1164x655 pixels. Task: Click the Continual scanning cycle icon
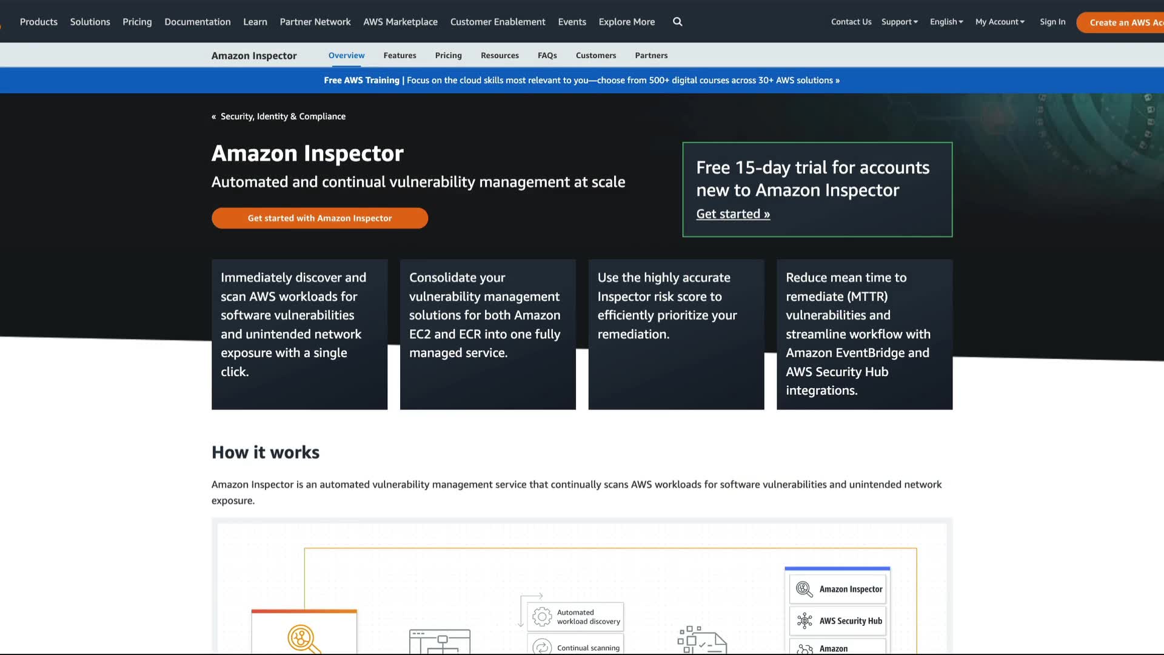coord(541,647)
